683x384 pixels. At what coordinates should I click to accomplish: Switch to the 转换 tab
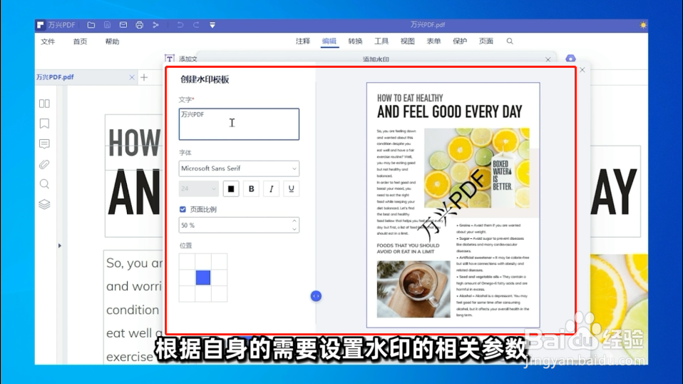point(356,41)
